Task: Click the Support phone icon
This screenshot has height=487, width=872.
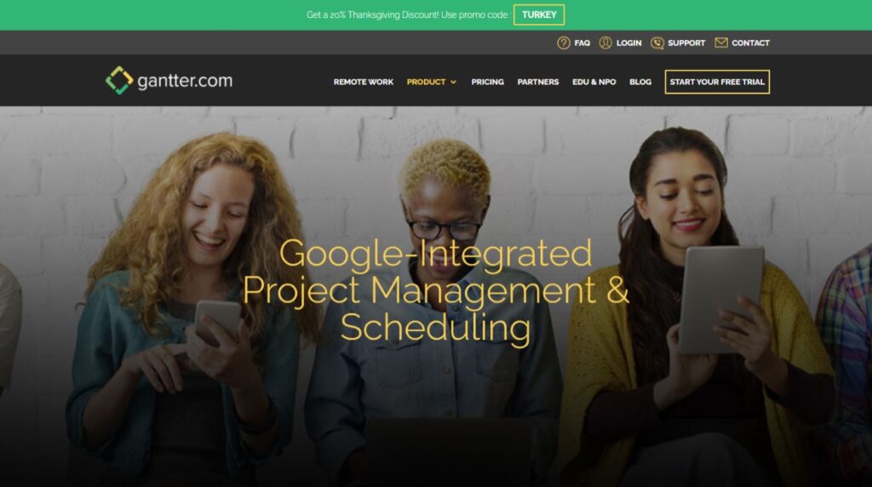Action: [657, 43]
